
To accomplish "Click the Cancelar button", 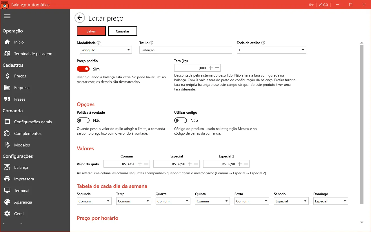I will [123, 31].
